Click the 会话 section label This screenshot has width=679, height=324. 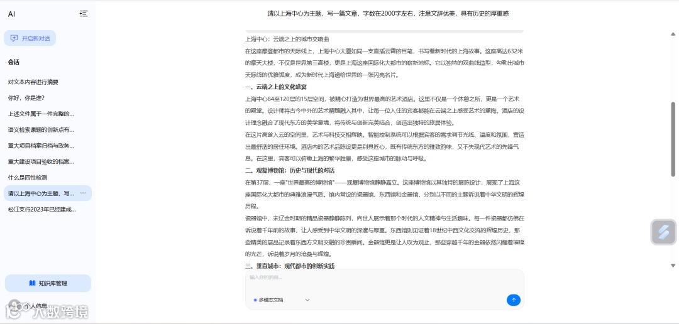point(13,62)
